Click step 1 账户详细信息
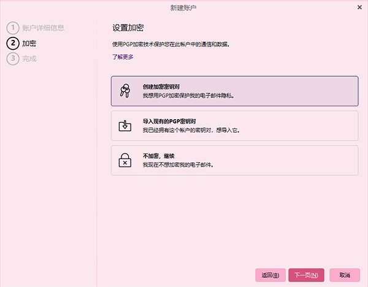 tap(35, 28)
